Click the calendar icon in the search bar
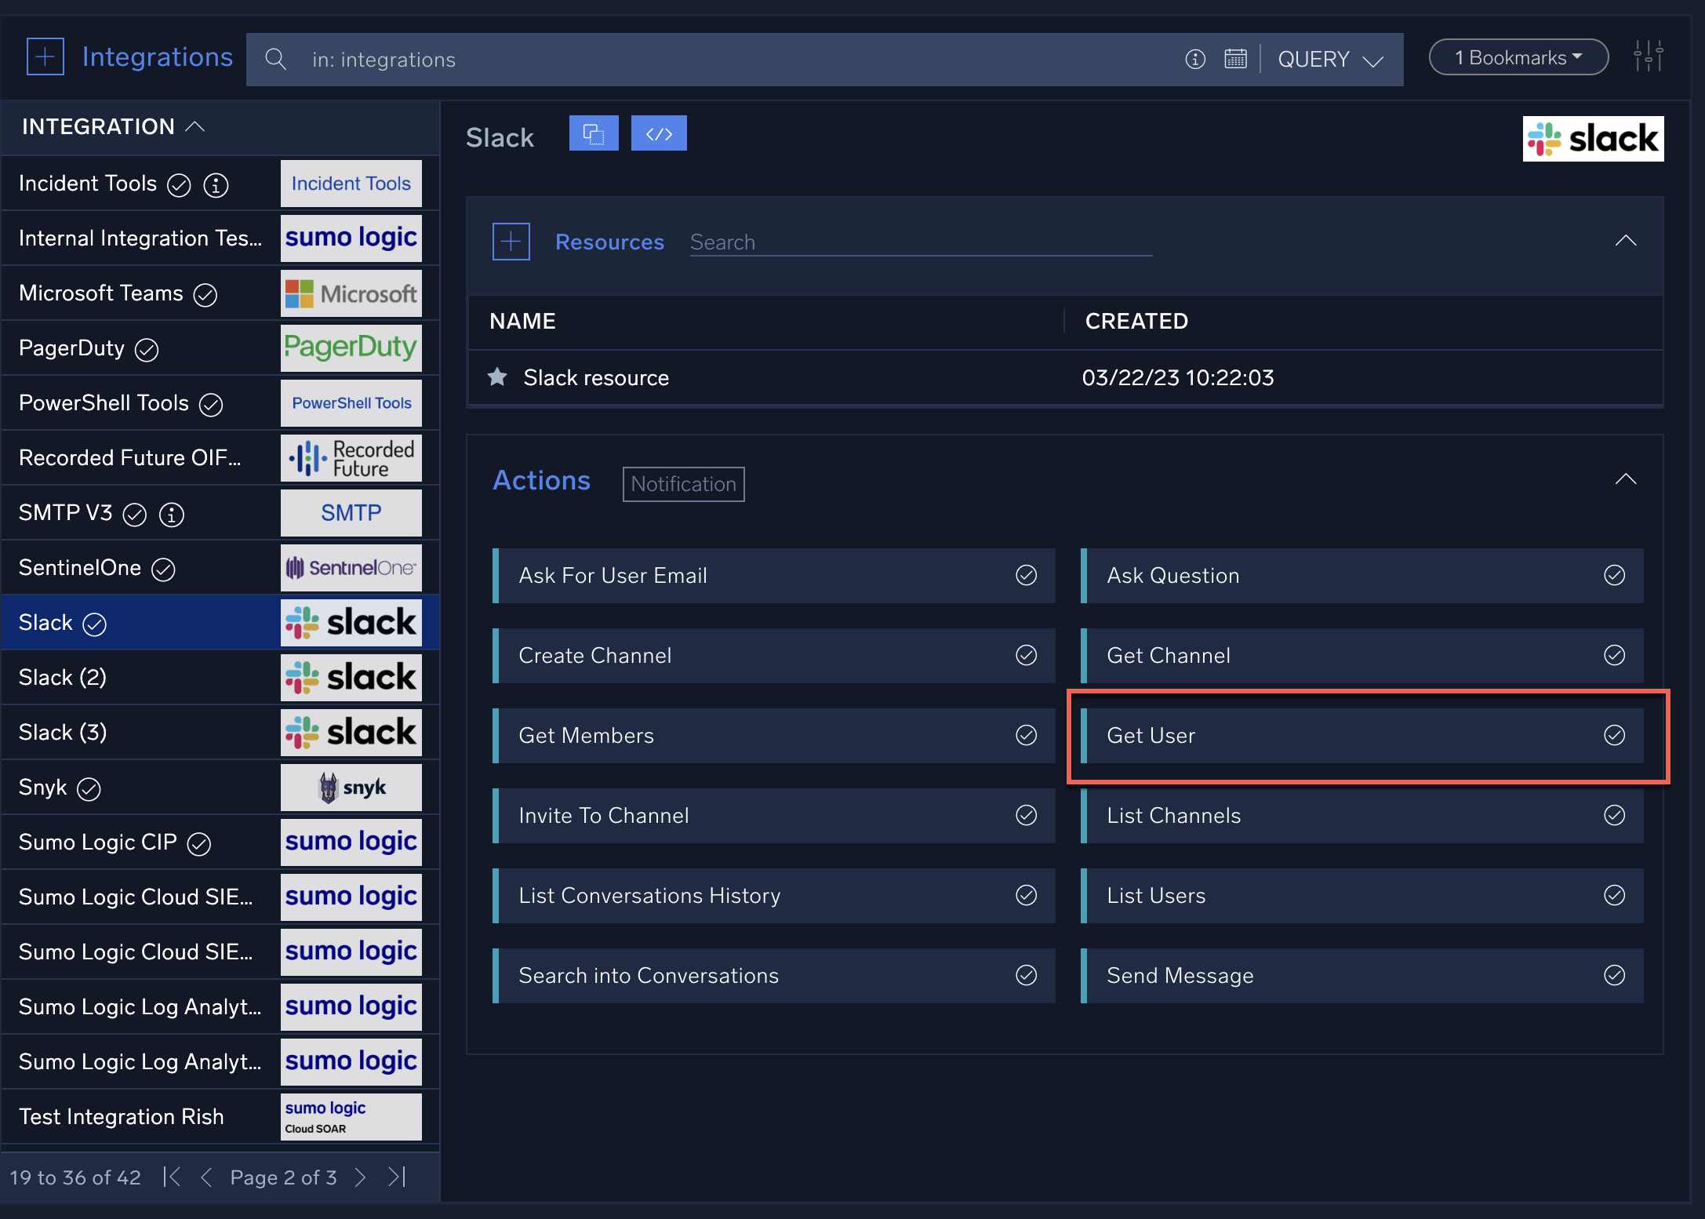1705x1219 pixels. click(1236, 59)
